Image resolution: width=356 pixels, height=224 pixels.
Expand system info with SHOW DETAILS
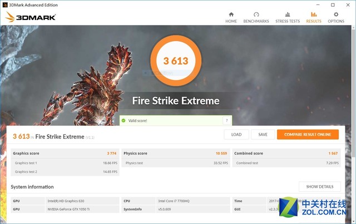click(x=320, y=187)
